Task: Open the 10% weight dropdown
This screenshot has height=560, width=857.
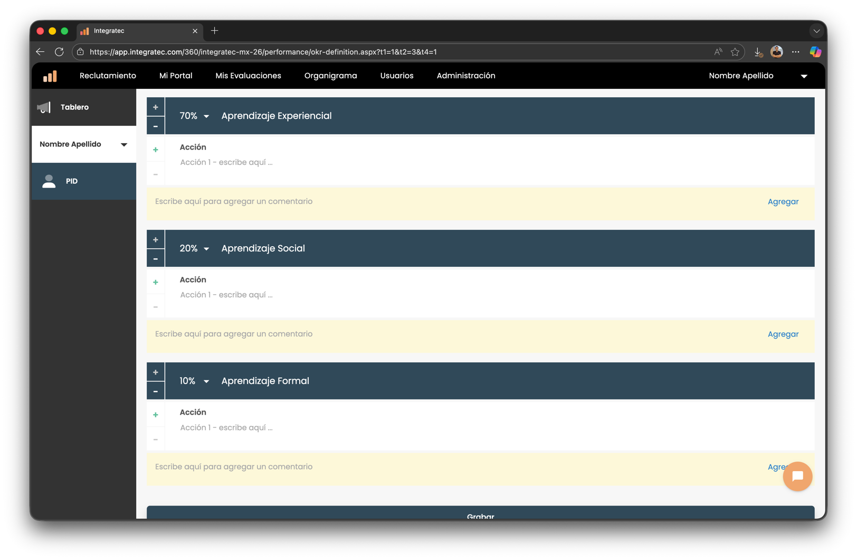Action: coord(195,381)
